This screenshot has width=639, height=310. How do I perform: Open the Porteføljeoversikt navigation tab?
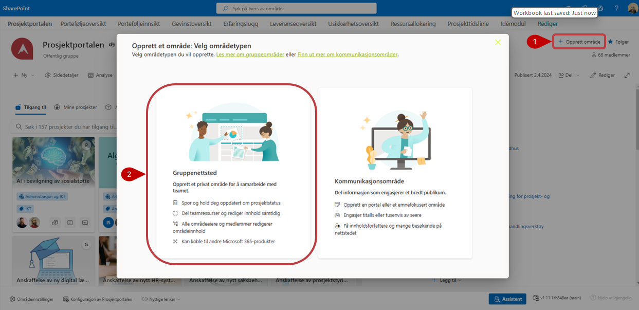(x=83, y=24)
